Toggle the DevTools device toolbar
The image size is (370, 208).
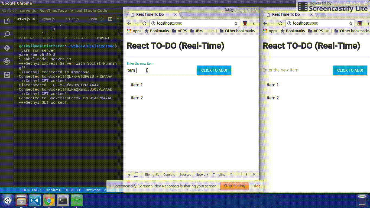136,175
